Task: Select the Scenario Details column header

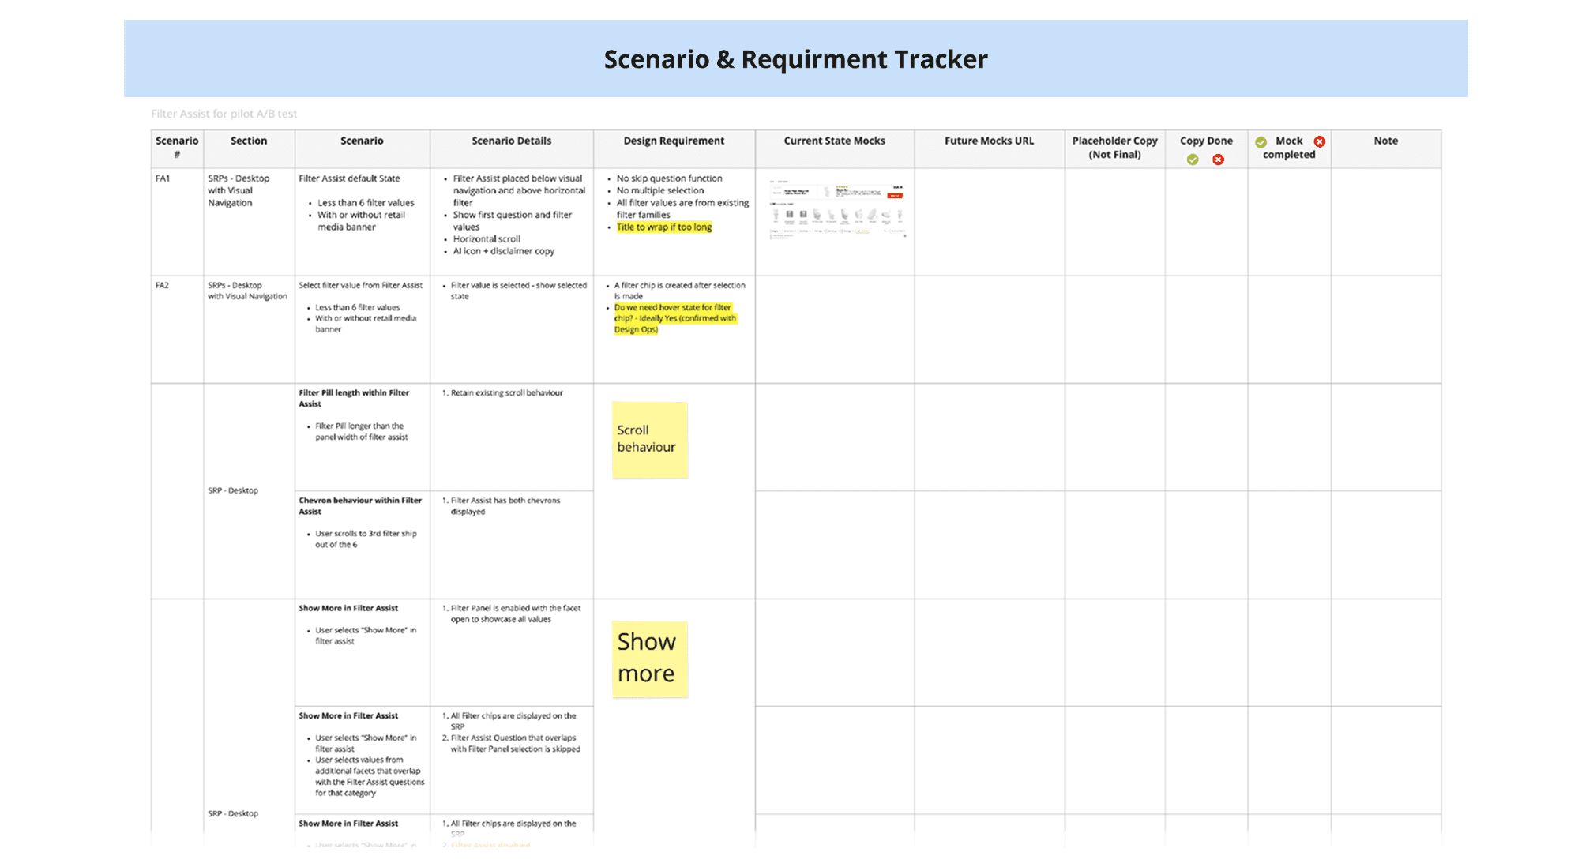Action: tap(511, 141)
